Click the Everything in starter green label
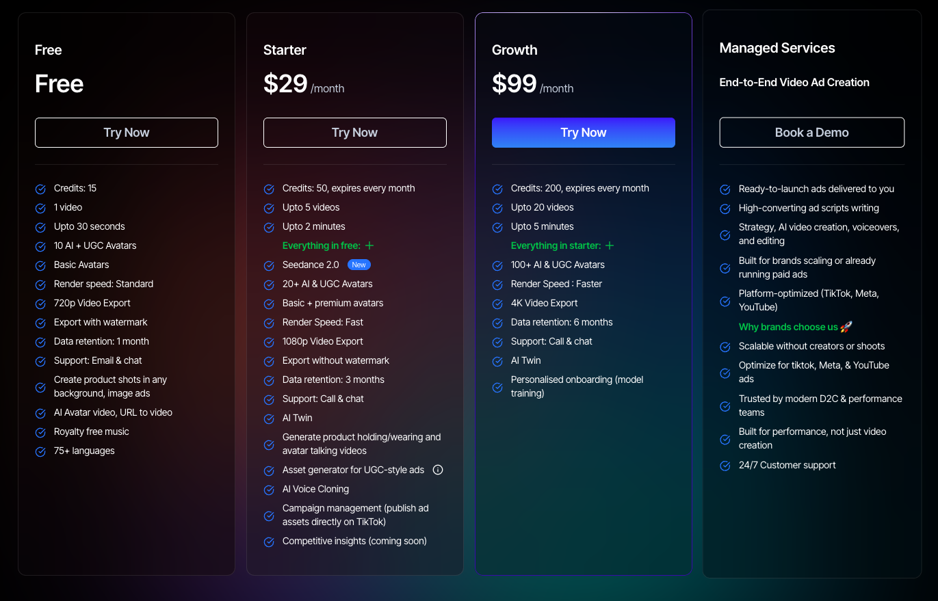This screenshot has height=601, width=938. [x=556, y=245]
